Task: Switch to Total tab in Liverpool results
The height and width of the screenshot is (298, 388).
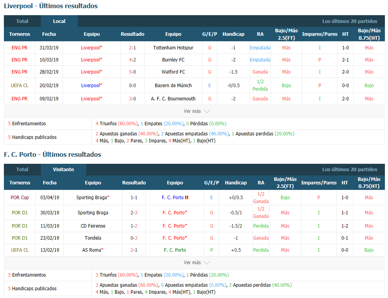Action: tap(22, 21)
